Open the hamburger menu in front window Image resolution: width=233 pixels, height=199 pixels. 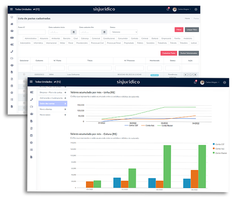31,81
